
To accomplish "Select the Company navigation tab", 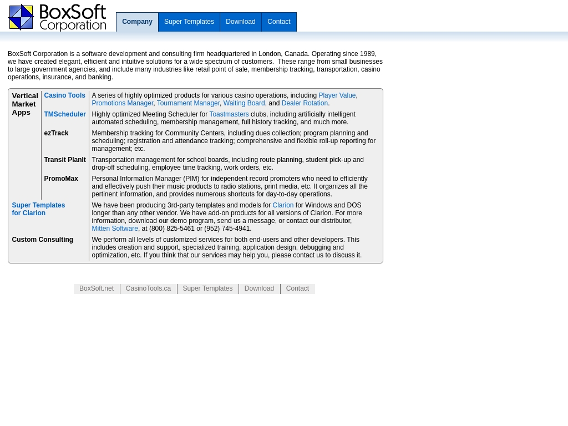I will pos(137,22).
